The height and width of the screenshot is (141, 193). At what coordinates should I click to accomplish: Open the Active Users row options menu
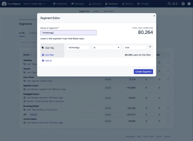tap(168, 121)
